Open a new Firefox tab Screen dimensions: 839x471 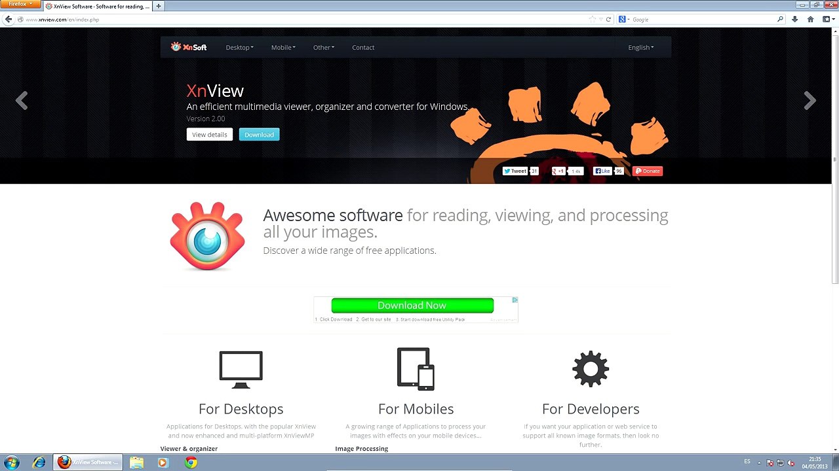point(158,6)
